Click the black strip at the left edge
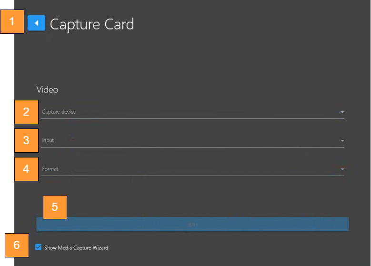This screenshot has height=266, width=371. [7, 143]
